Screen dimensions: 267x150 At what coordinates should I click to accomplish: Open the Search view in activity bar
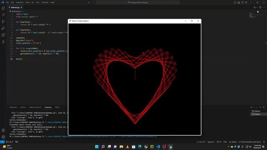click(x=3, y=15)
